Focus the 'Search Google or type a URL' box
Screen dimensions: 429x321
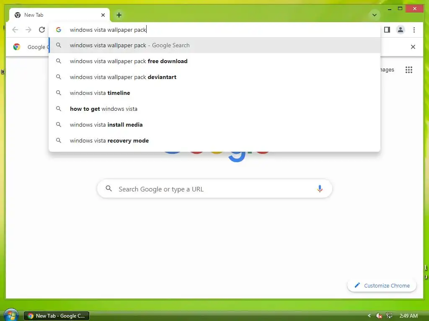click(x=214, y=189)
